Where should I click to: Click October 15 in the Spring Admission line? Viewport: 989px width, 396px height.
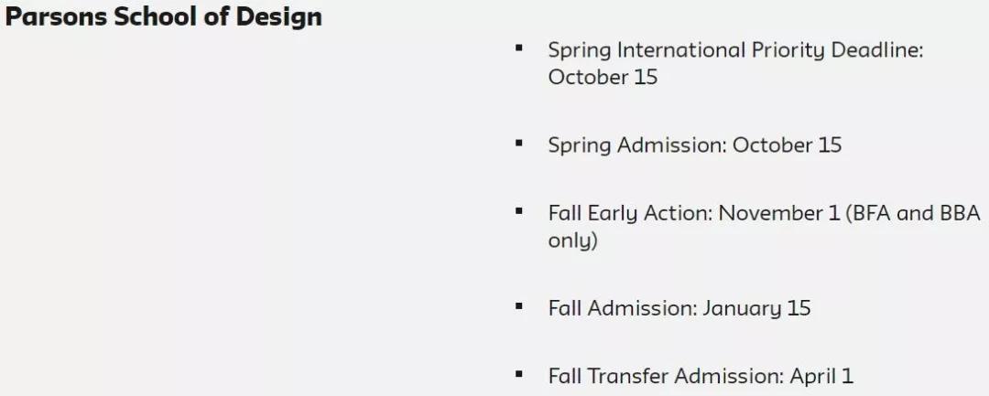788,145
